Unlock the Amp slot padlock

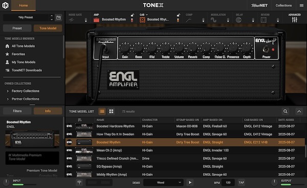click(133, 15)
